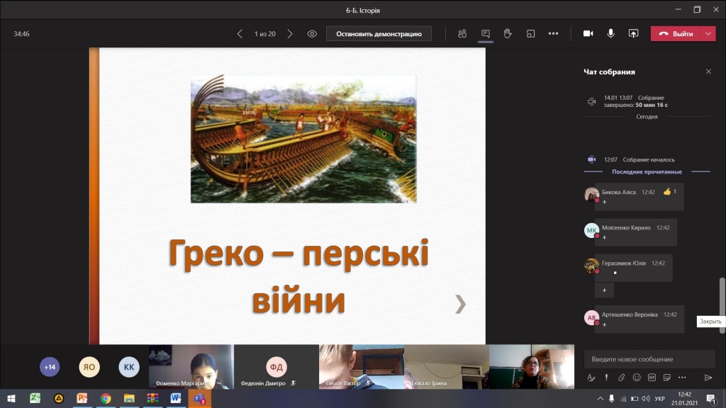Click the 14.01 ended meeting entry in chat
This screenshot has height=408, width=726.
(x=635, y=101)
